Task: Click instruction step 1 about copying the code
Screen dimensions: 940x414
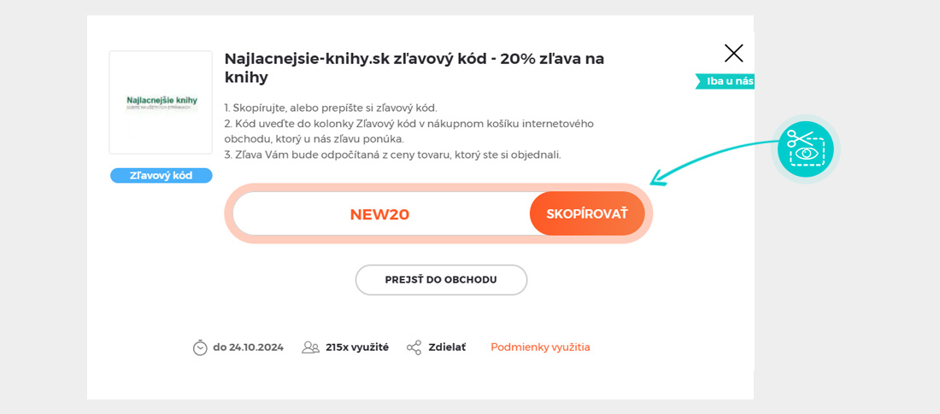Action: [331, 108]
